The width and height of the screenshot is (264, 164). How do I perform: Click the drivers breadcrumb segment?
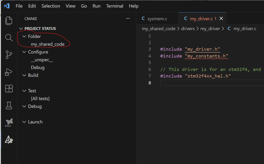pos(188,29)
